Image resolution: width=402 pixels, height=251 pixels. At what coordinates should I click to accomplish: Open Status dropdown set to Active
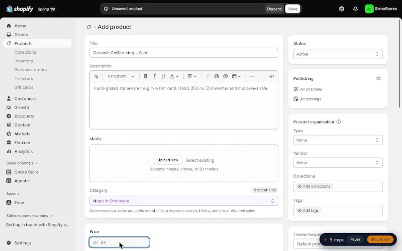(338, 54)
